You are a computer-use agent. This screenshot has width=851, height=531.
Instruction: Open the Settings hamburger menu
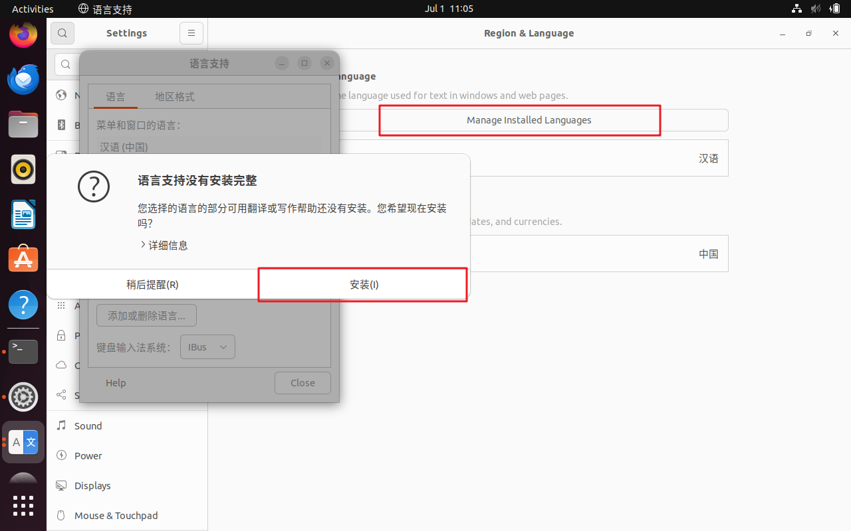pos(191,33)
